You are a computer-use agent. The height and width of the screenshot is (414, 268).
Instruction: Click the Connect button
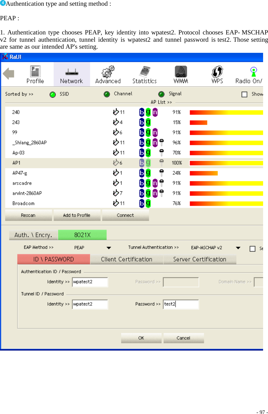125,215
